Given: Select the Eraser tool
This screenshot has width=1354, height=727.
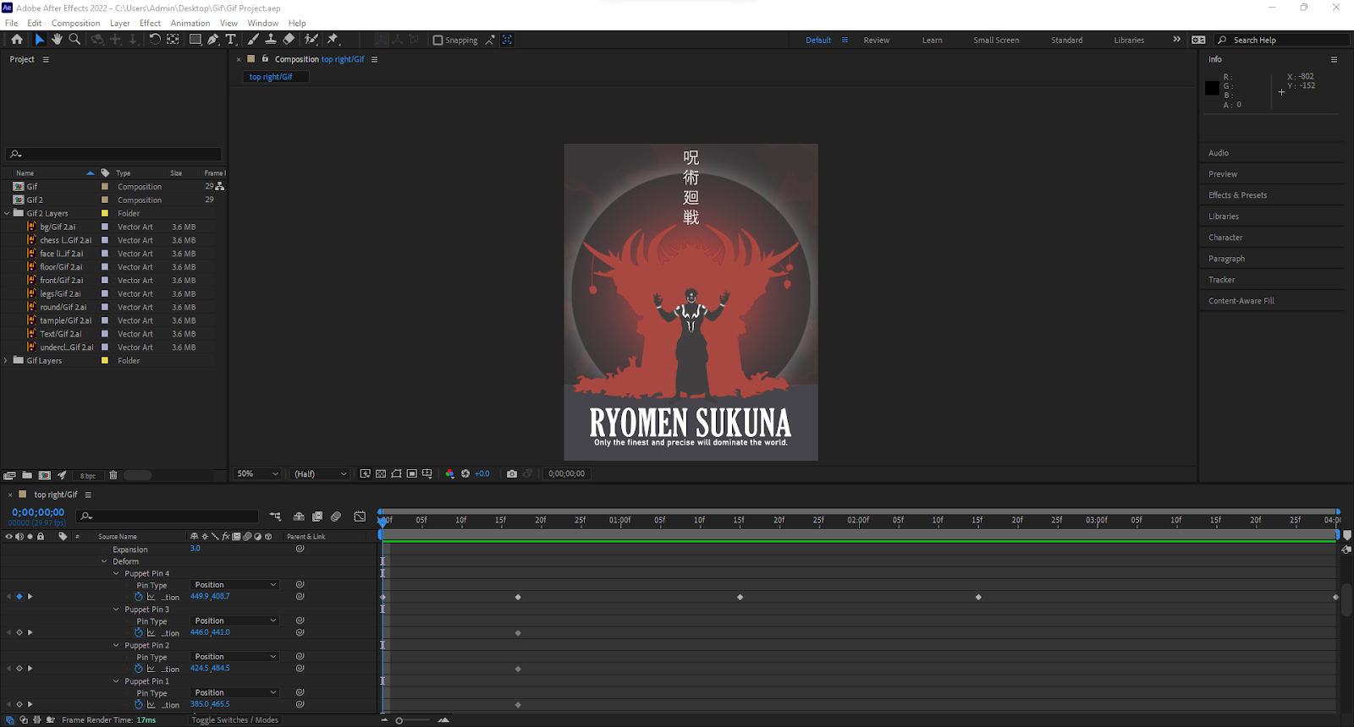Looking at the screenshot, I should 289,39.
